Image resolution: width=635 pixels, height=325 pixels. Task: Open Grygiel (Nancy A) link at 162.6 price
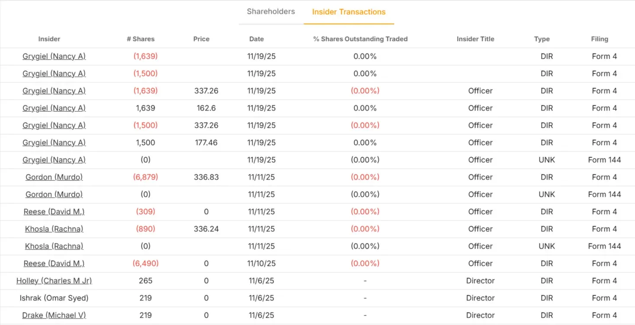[54, 108]
